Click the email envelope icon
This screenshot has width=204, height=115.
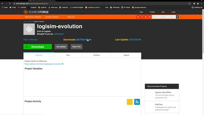pyautogui.click(x=149, y=17)
